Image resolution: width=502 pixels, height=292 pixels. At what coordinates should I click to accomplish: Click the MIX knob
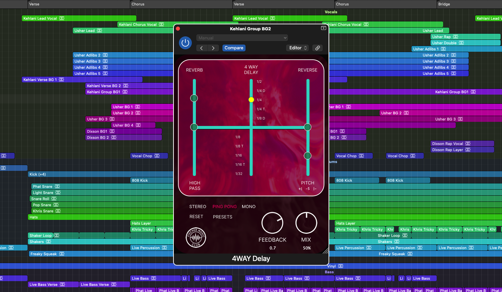pos(306,223)
